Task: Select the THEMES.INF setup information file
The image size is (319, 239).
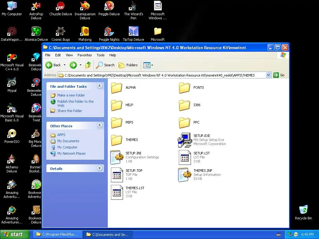Action: tap(185, 175)
